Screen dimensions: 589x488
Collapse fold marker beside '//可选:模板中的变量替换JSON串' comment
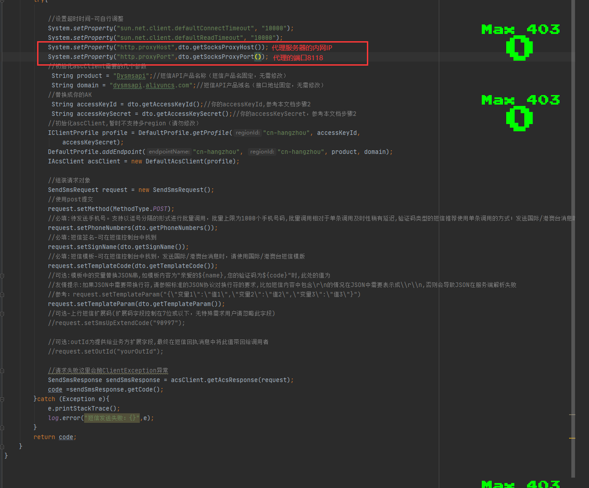[x=2, y=275]
